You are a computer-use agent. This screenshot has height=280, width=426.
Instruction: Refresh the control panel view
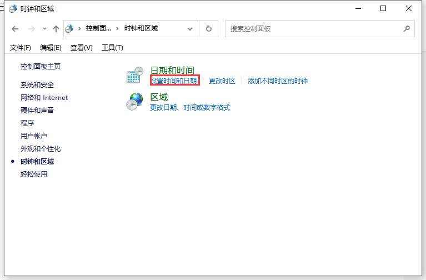(209, 28)
